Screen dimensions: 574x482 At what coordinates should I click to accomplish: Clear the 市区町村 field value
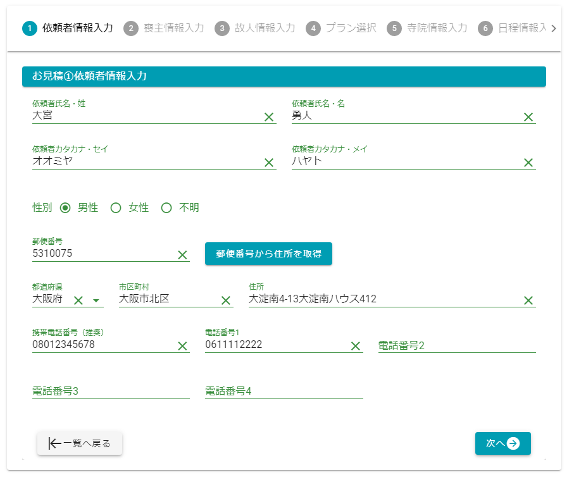click(x=225, y=300)
